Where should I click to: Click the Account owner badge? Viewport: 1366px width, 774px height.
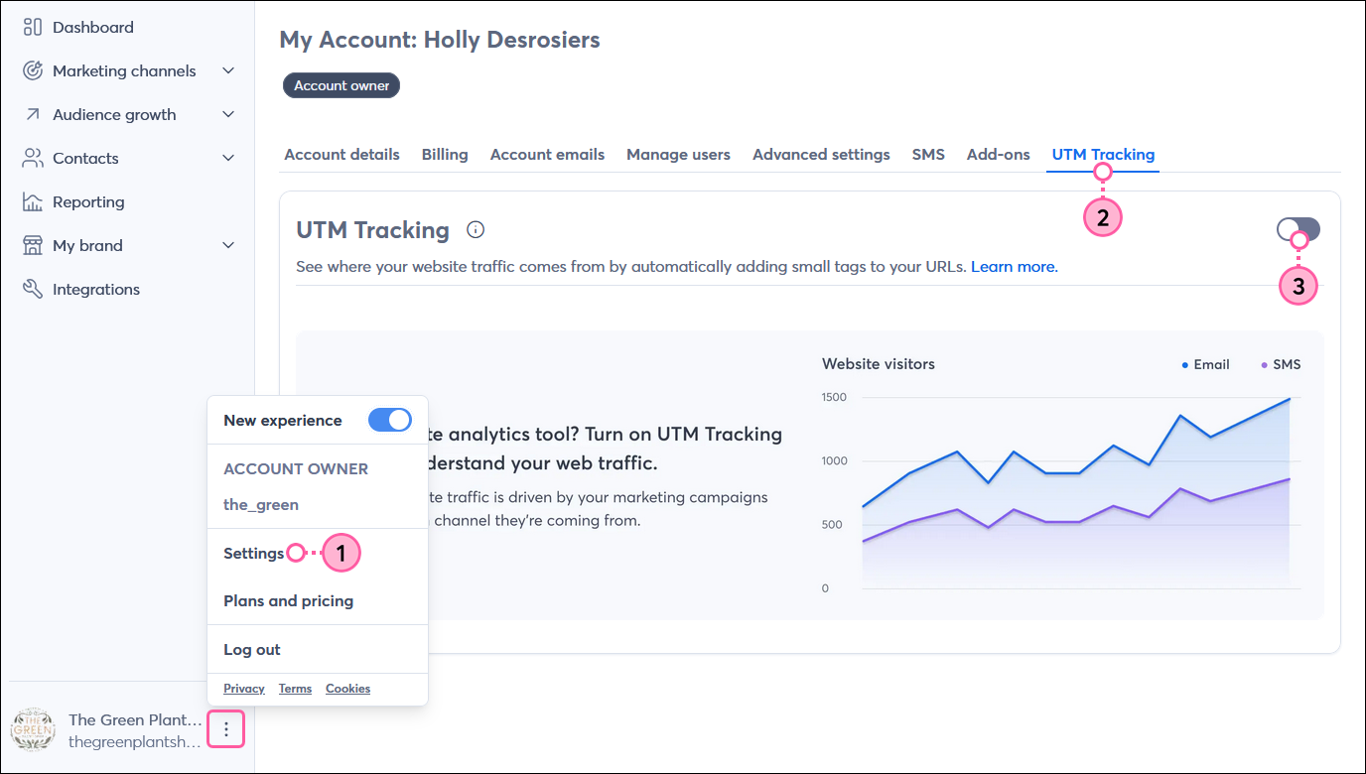coord(341,85)
